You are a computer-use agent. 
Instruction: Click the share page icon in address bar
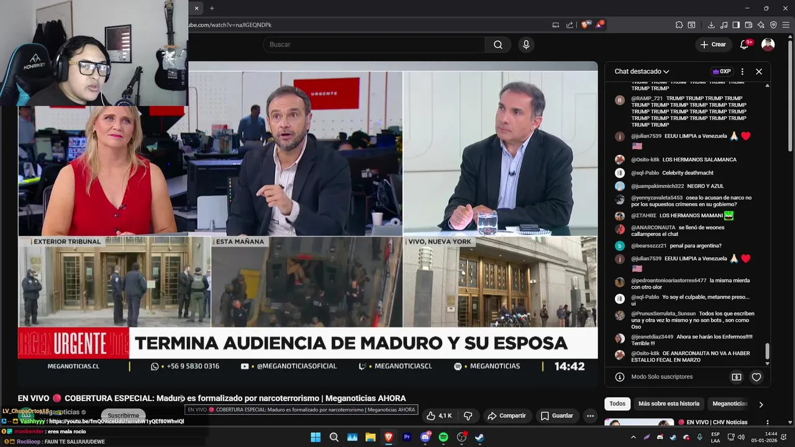(x=570, y=25)
